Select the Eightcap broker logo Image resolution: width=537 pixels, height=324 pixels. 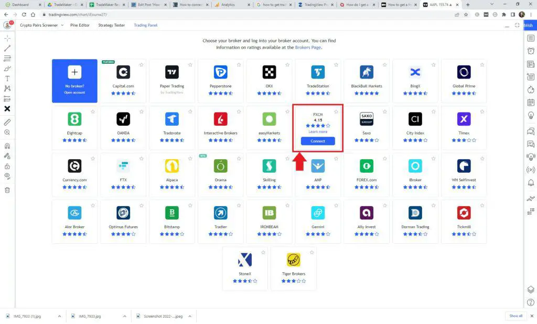74,119
